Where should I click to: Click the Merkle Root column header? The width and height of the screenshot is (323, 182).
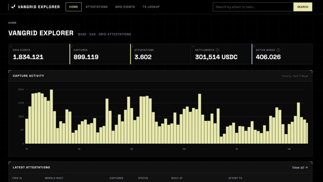coord(54,178)
